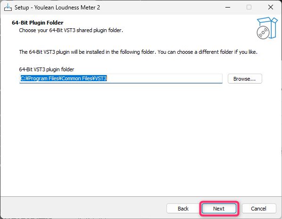Screen dimensions: 282x219
Task: Proceed by clicking the Next button
Action: coord(219,209)
